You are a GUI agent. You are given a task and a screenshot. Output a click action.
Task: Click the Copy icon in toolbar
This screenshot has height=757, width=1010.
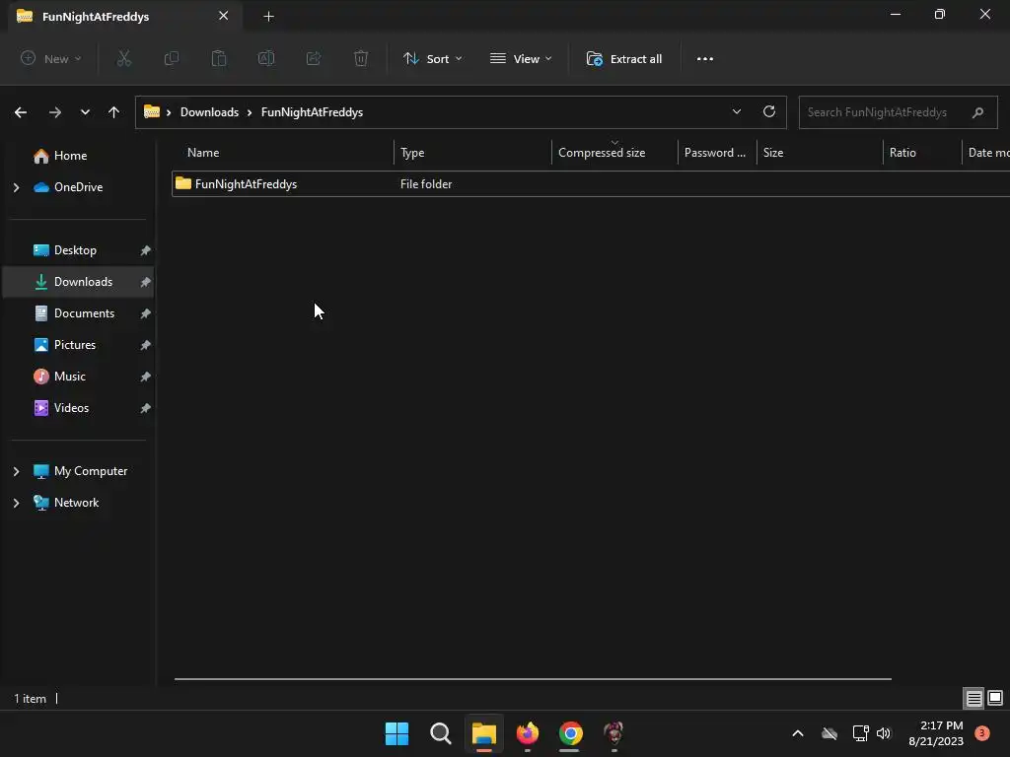coord(172,58)
